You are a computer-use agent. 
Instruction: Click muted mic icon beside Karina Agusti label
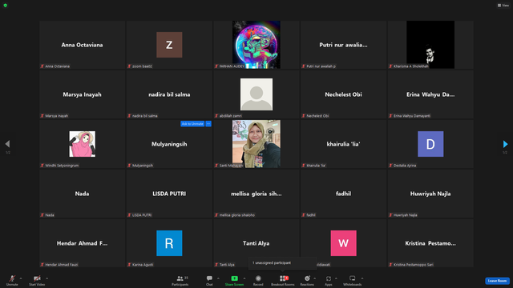point(129,265)
